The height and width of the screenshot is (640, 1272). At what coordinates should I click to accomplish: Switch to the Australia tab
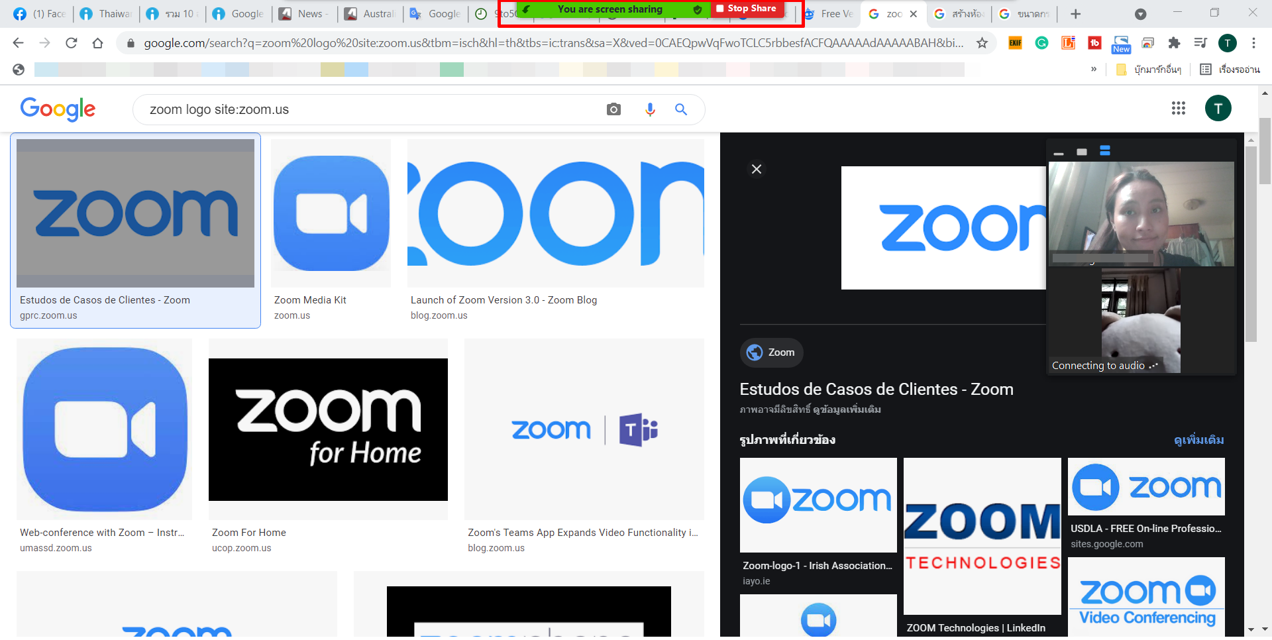point(370,14)
